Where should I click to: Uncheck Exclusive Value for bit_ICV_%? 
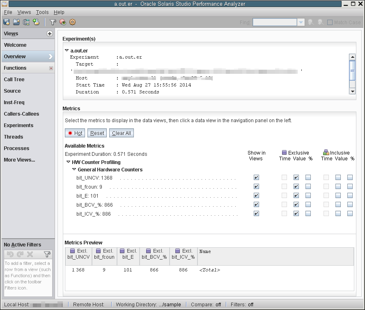pos(296,214)
